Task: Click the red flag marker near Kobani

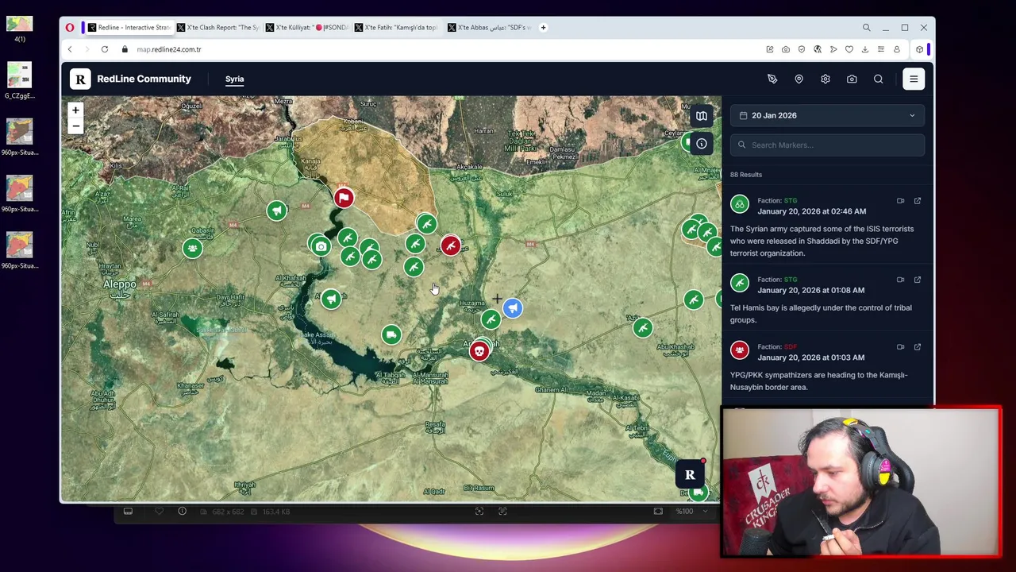Action: pyautogui.click(x=344, y=197)
